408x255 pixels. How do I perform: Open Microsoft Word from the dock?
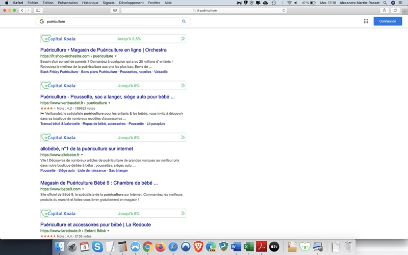pos(236,246)
